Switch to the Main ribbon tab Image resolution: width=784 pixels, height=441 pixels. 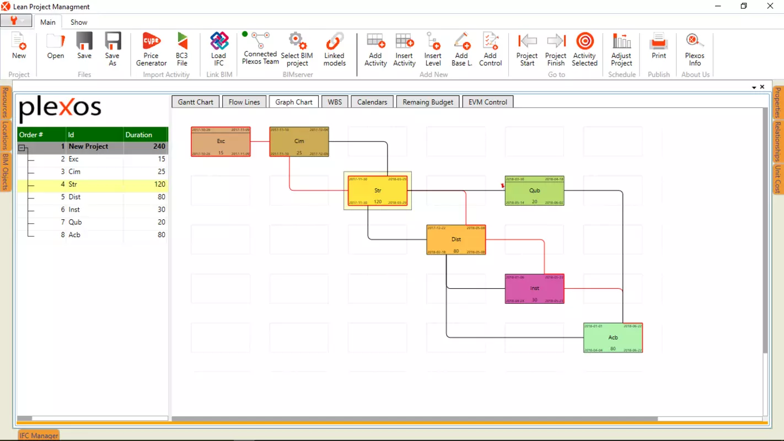pos(48,22)
